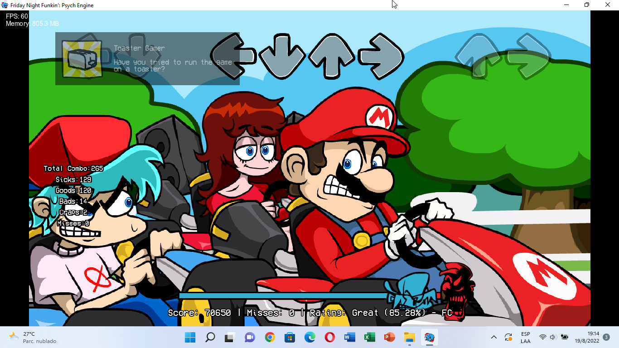Minimize the Friday Night Funkin' window
This screenshot has width=619, height=348.
pos(566,5)
